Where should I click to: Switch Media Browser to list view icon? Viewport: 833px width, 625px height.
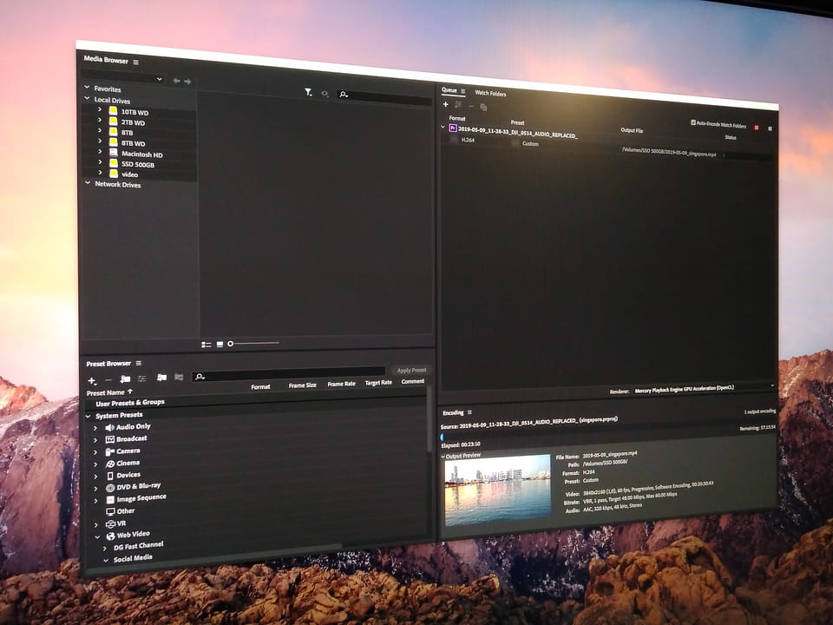(206, 345)
